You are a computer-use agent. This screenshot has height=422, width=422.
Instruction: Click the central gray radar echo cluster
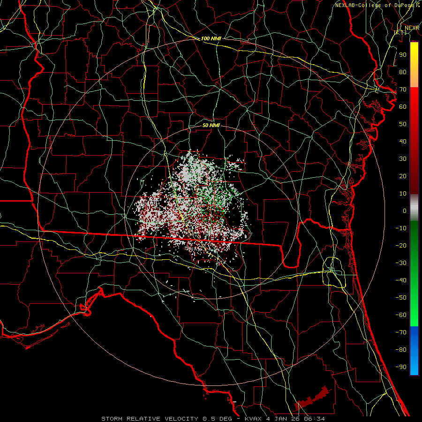tap(192, 207)
